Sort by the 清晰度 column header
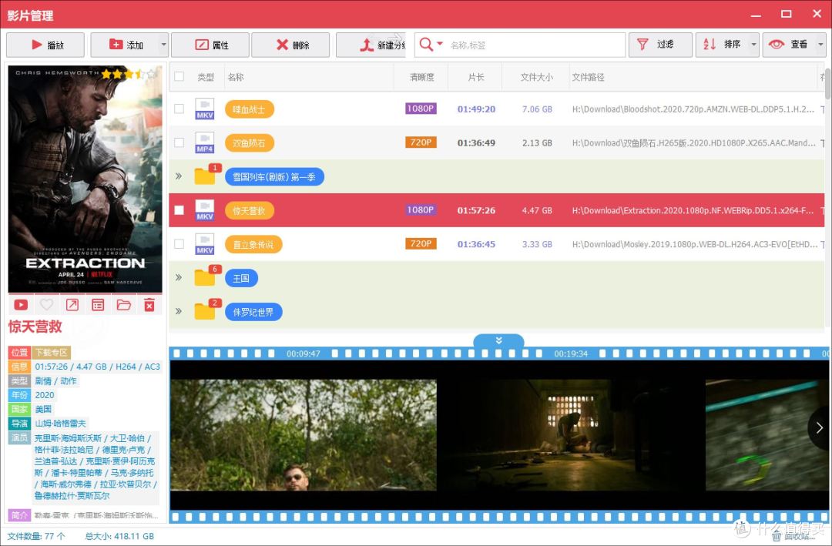The height and width of the screenshot is (546, 832). [422, 77]
